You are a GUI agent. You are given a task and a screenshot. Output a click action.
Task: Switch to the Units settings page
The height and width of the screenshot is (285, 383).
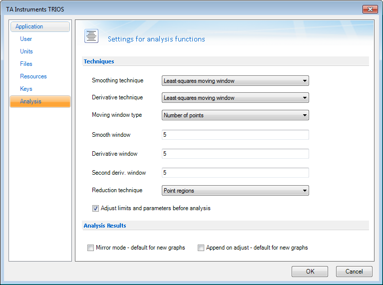26,51
